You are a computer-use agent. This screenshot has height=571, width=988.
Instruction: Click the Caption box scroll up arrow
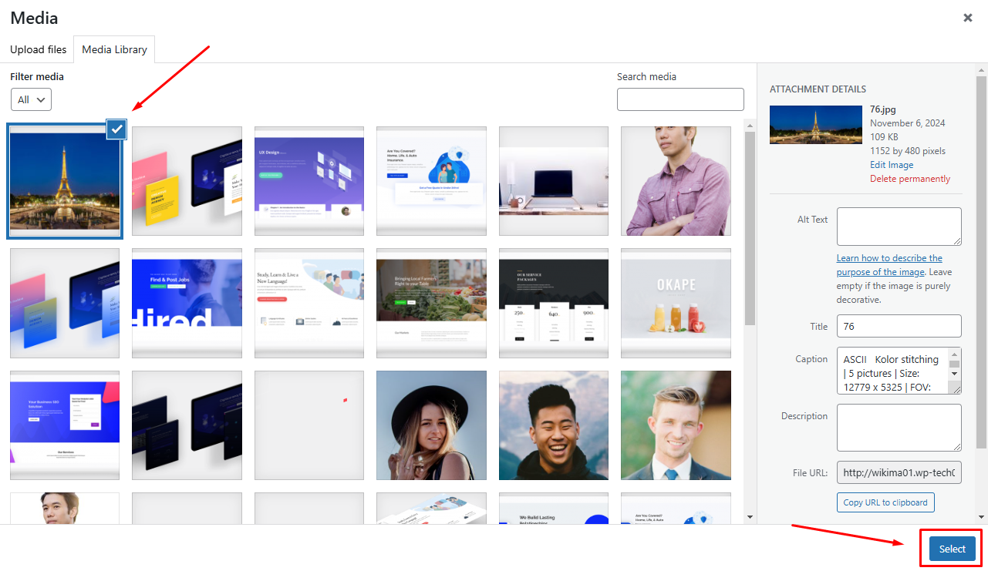(955, 354)
